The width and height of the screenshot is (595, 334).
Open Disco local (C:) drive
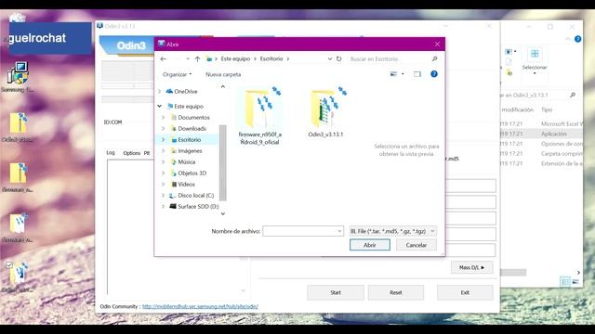click(195, 196)
